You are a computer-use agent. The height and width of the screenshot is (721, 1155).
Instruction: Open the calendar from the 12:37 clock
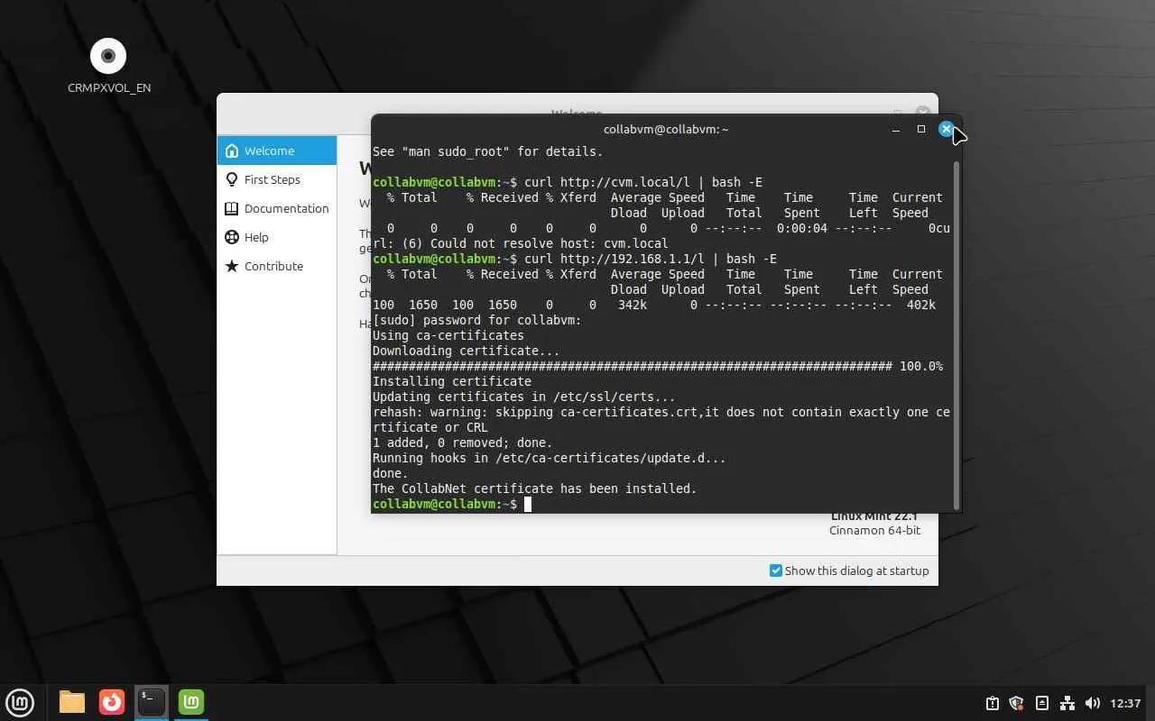1126,703
